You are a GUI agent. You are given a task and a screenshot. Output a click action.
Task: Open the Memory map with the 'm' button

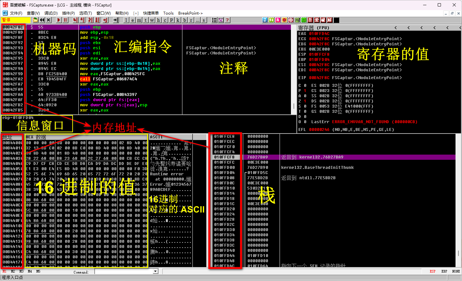pos(139,20)
